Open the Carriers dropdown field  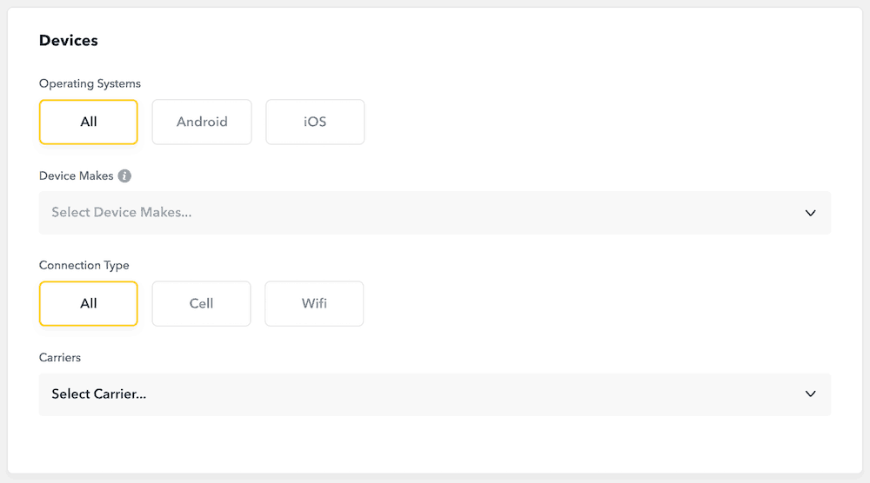435,394
